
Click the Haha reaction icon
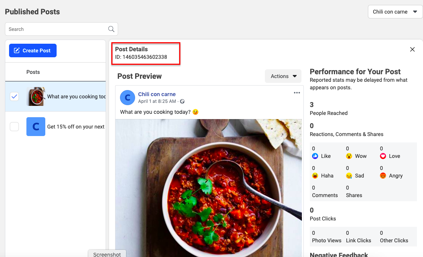315,176
